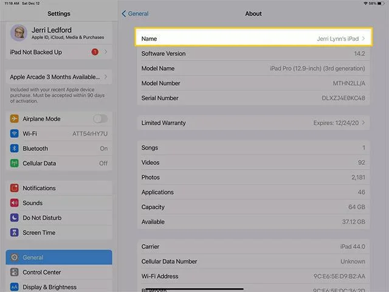
Task: Tap the home indicator bar
Action: pos(194,289)
